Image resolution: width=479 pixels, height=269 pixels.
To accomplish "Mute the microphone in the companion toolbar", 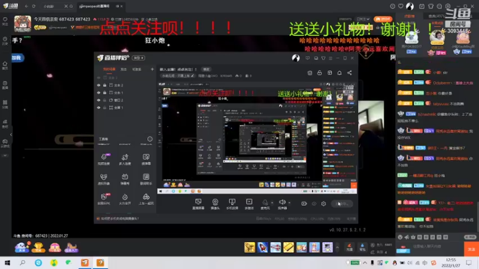I will click(x=265, y=204).
